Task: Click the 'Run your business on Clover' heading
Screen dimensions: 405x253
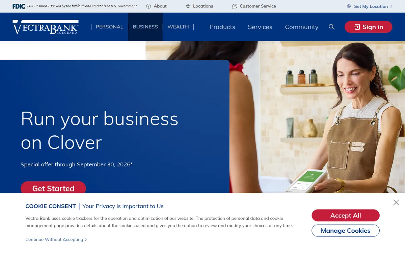Action: point(100,130)
